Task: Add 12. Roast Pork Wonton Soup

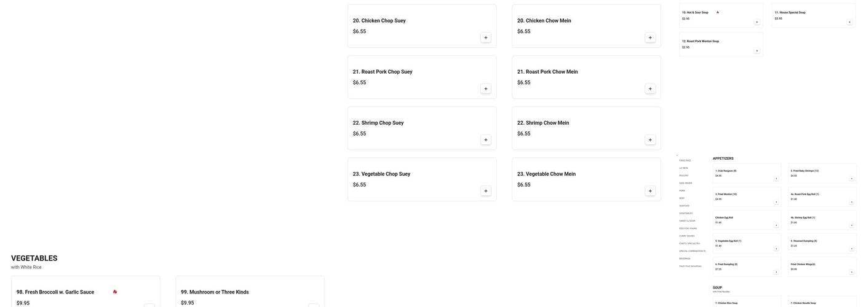Action: point(756,51)
